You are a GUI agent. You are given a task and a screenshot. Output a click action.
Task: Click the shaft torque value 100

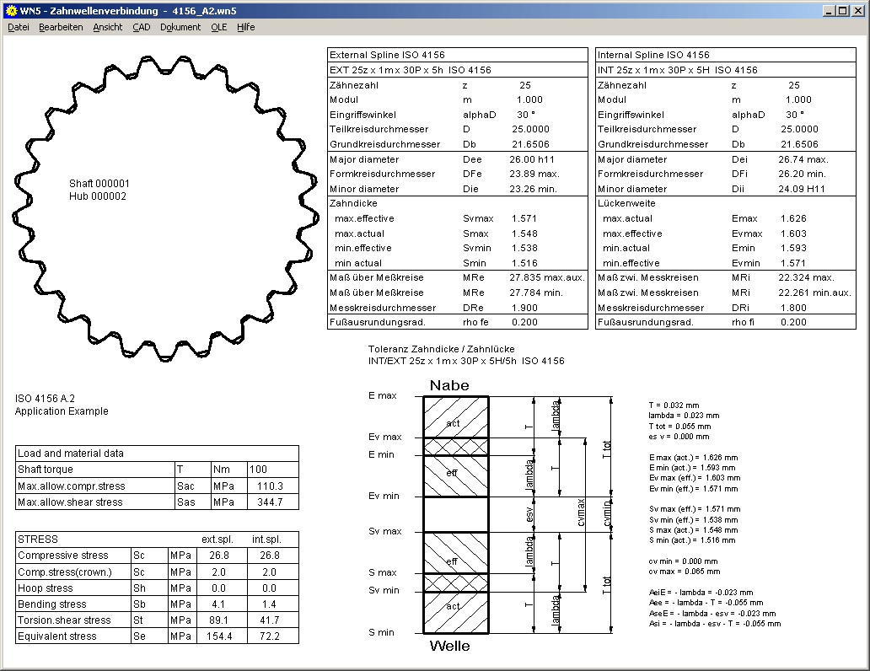click(x=257, y=470)
